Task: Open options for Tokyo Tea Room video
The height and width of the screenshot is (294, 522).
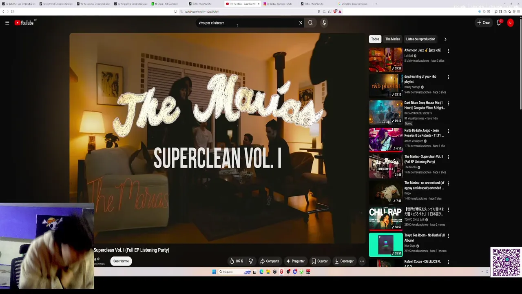Action: (x=448, y=236)
